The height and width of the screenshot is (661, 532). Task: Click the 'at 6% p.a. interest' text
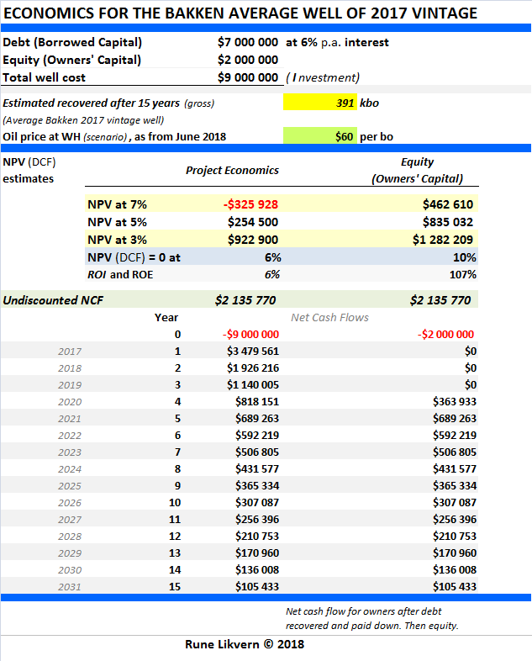(x=337, y=42)
